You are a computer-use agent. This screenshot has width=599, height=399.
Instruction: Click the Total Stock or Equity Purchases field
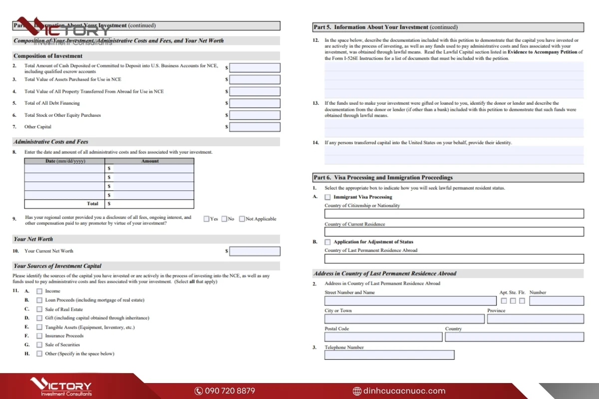255,115
